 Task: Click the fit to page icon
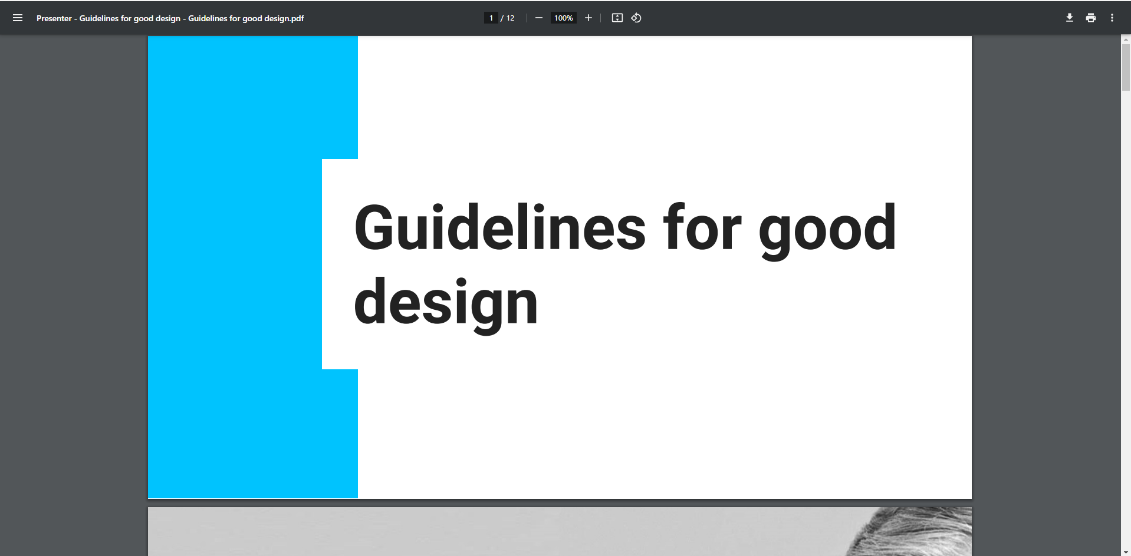click(x=617, y=18)
